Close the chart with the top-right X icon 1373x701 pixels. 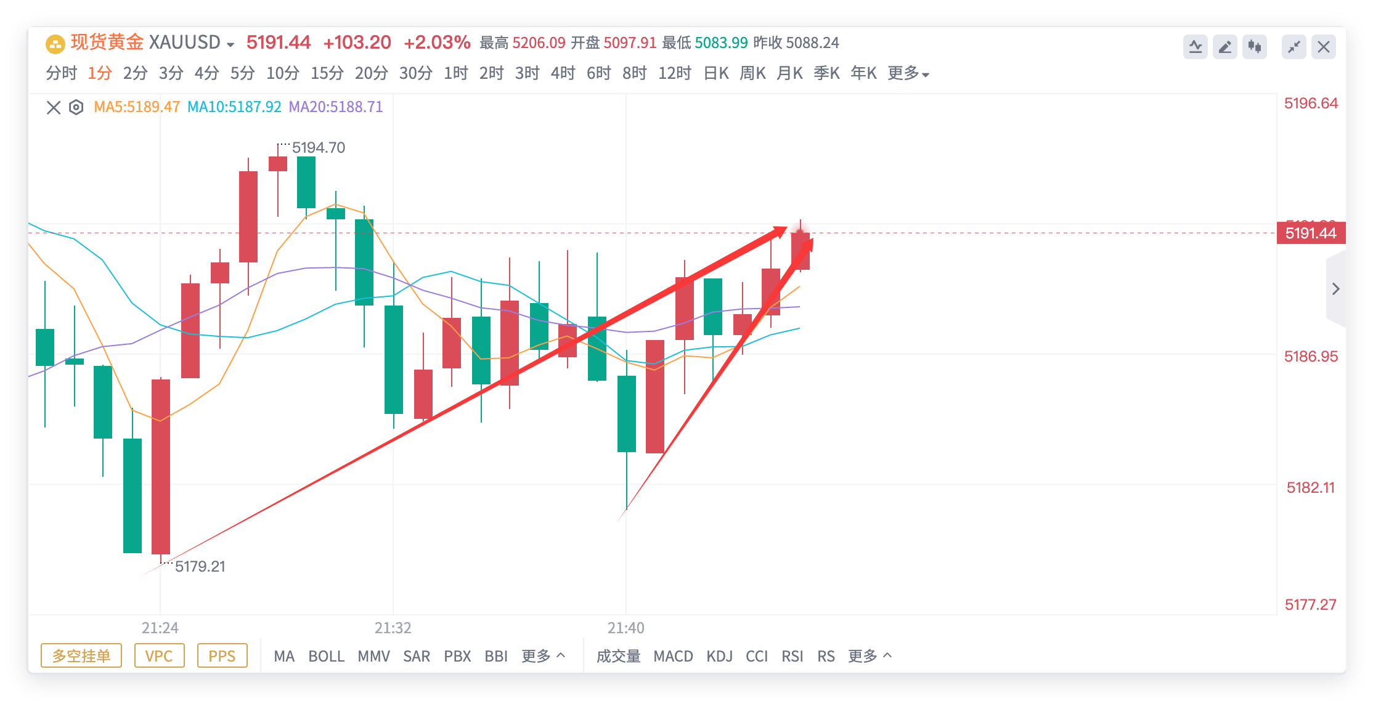1324,46
